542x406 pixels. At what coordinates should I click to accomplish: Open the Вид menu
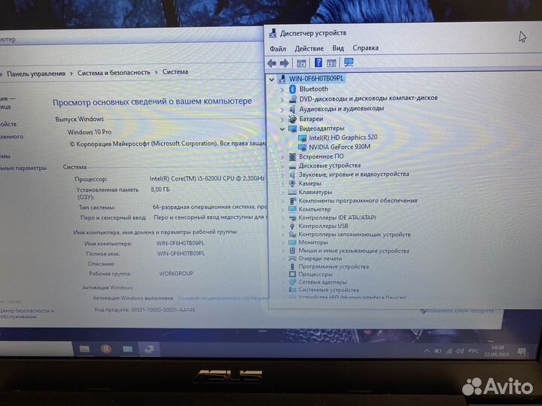[338, 48]
